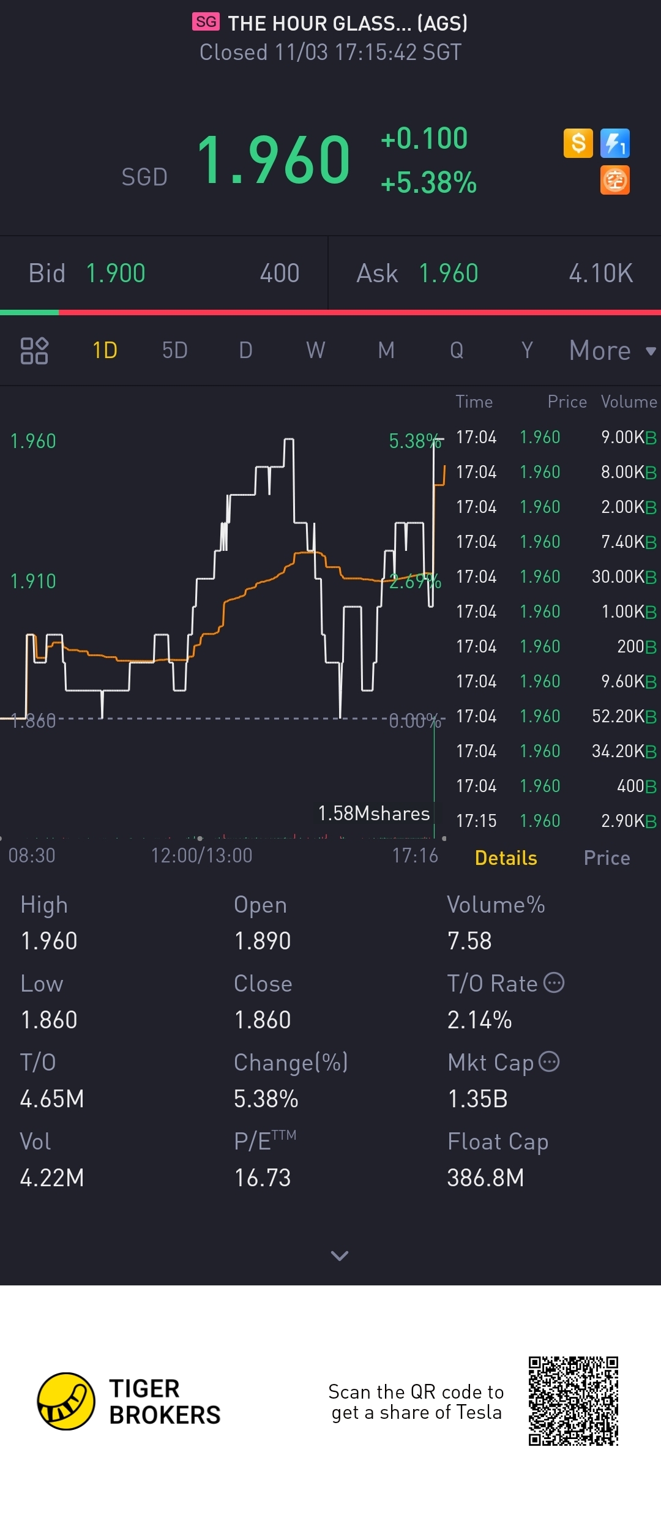Screen dimensions: 661x1518
Task: Switch to the 5D chart tab
Action: (175, 351)
